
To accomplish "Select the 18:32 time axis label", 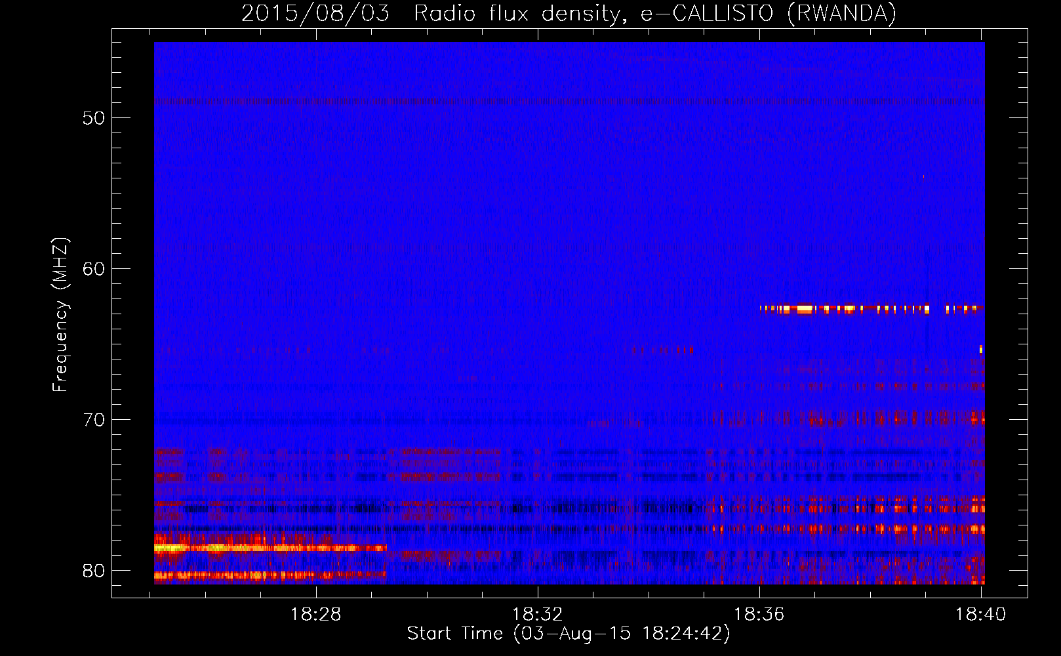I will [x=538, y=615].
